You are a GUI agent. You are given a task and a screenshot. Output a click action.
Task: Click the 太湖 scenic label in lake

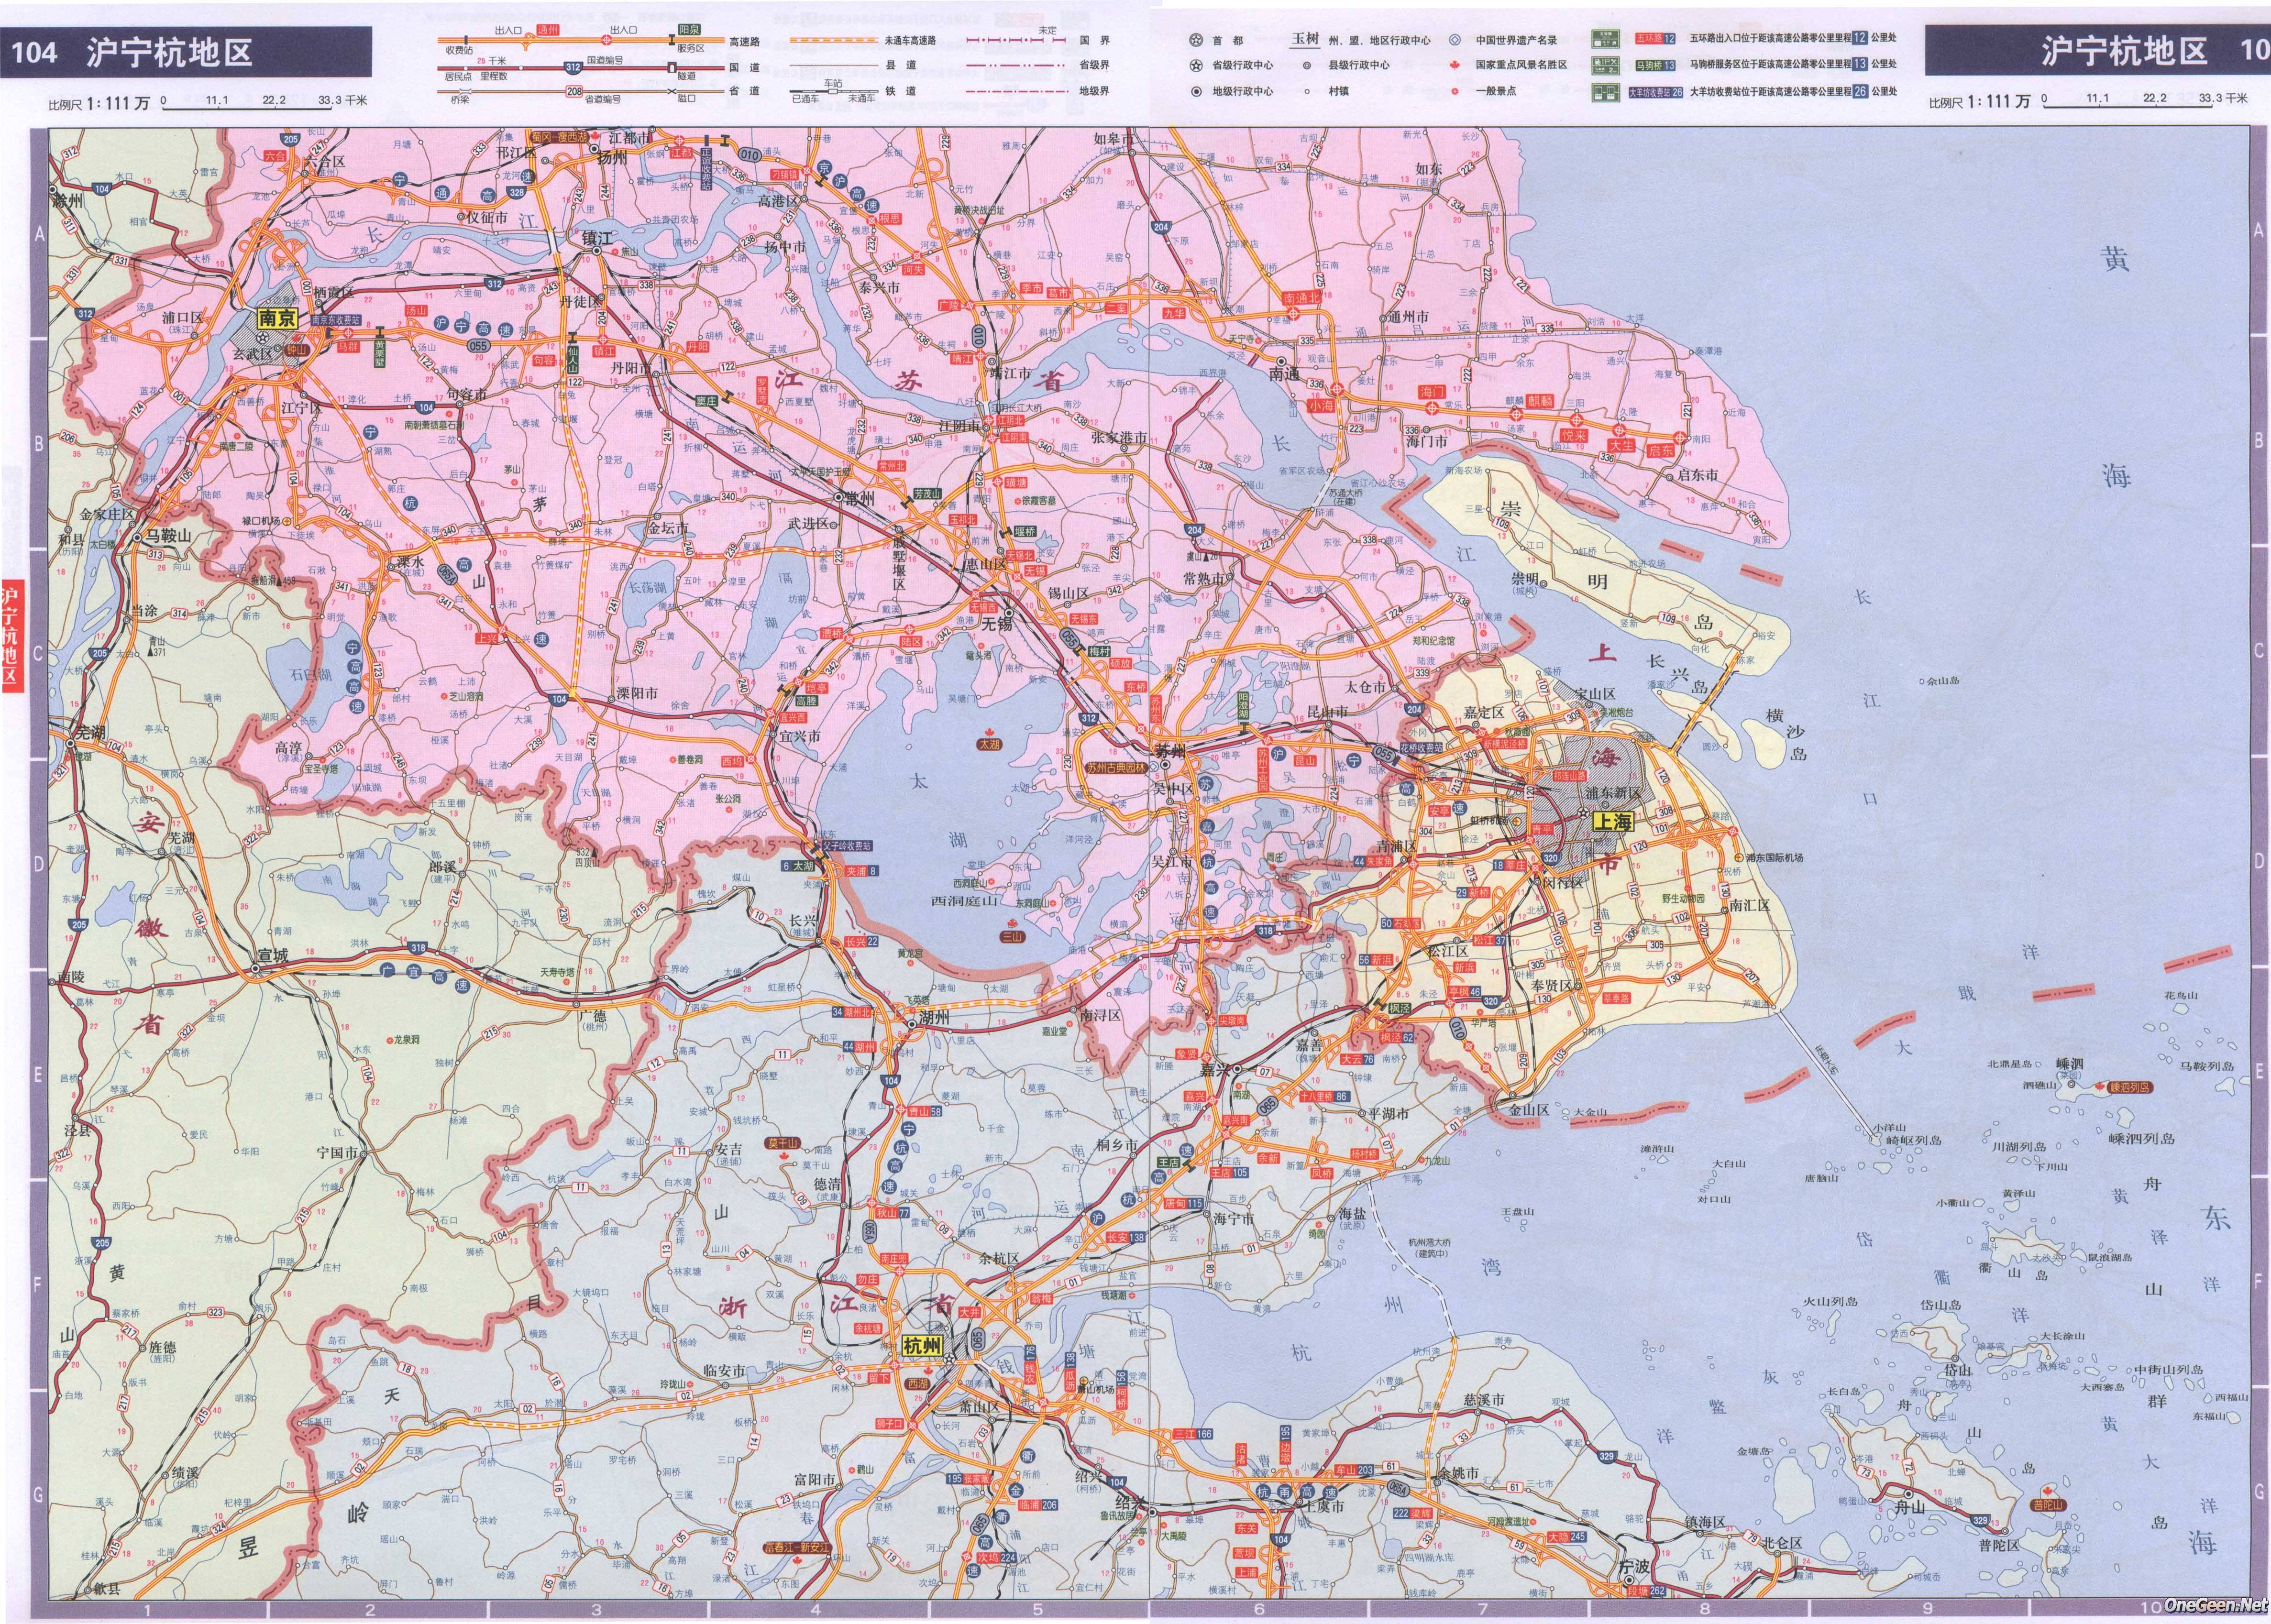click(x=989, y=745)
